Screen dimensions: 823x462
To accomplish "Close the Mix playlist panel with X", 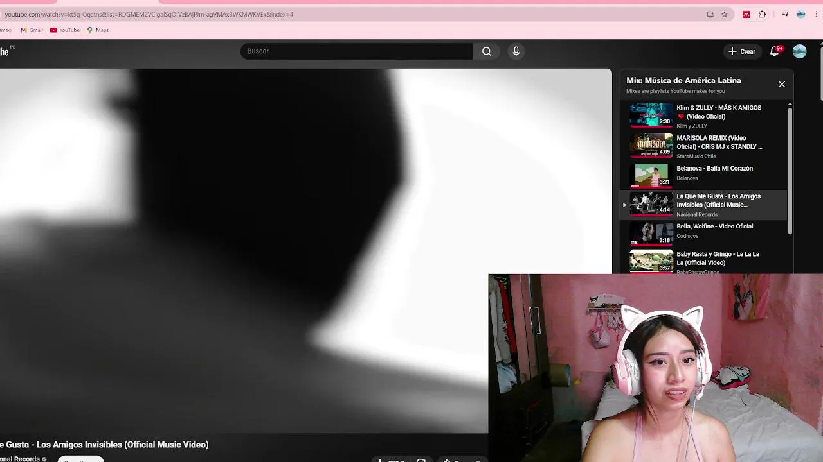I will 782,84.
